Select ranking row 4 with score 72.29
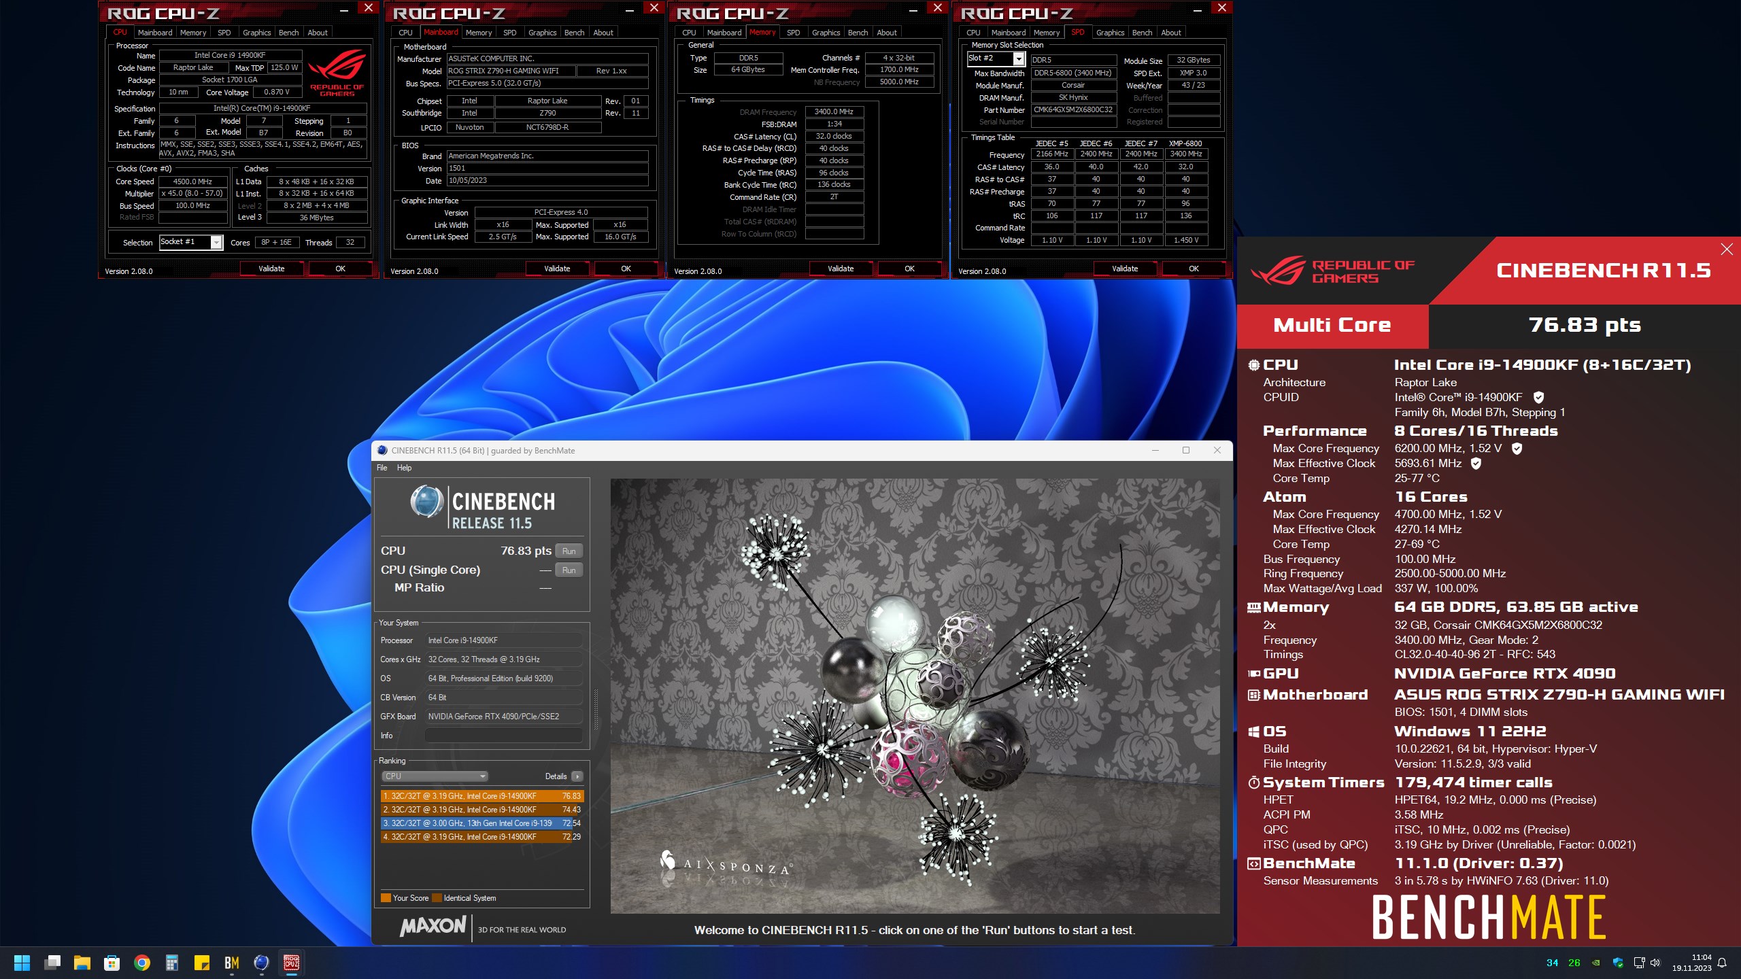The height and width of the screenshot is (979, 1741). coord(481,836)
